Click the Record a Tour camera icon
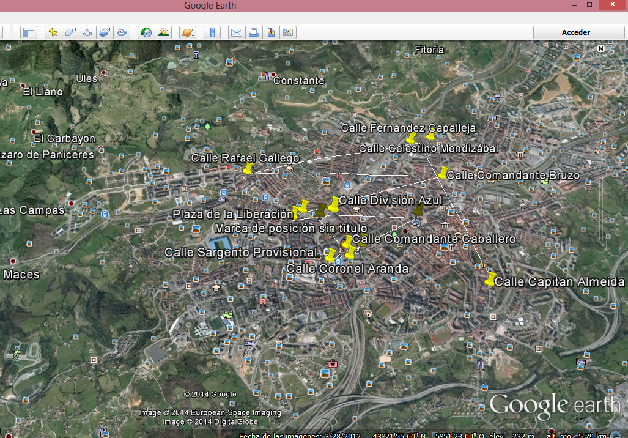Screen dimensions: 628x438 point(123,32)
